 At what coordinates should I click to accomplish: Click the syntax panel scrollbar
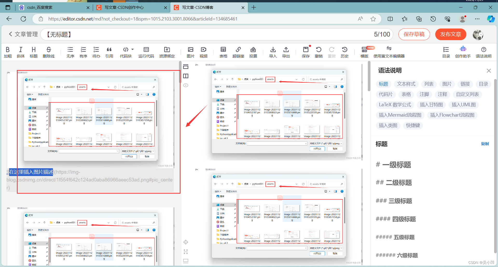click(495, 166)
